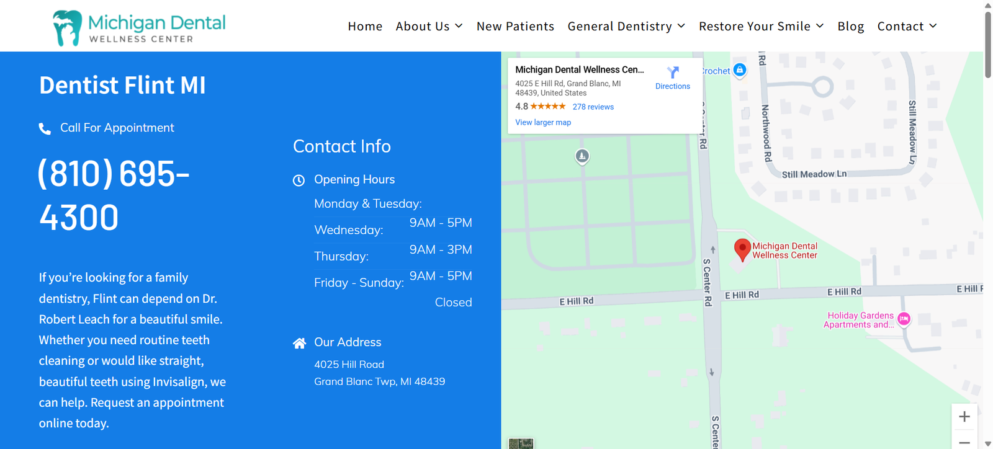Open the About Us menu item

(x=423, y=26)
